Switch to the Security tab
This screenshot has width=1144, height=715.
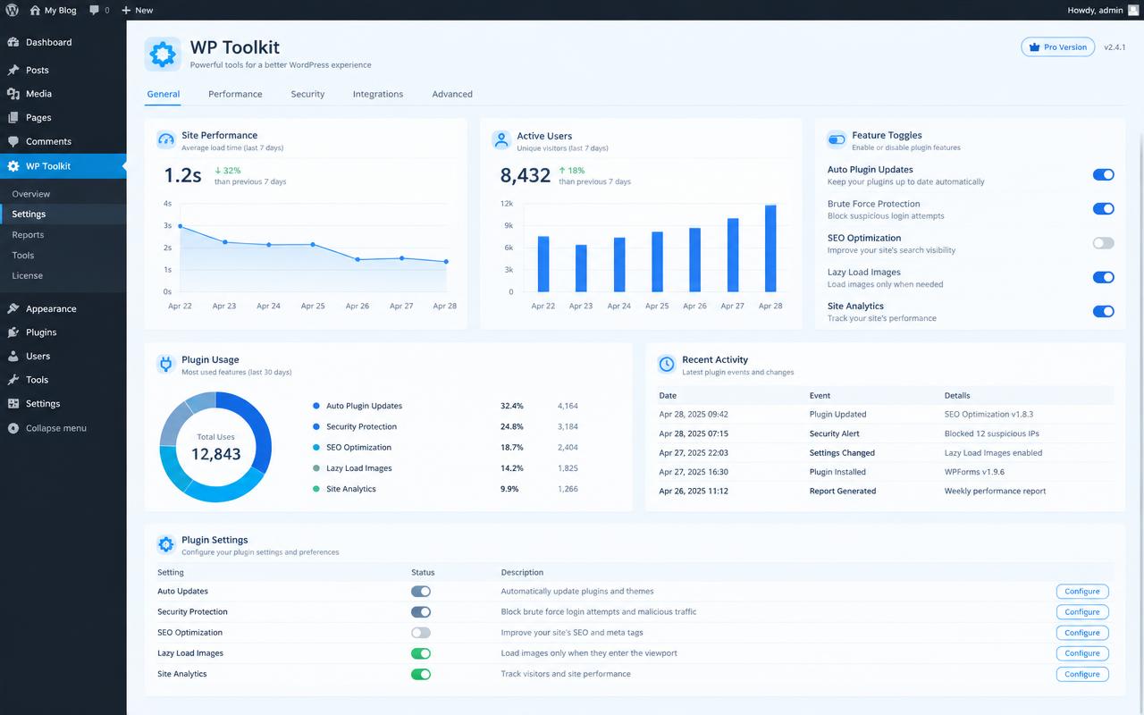pos(307,94)
